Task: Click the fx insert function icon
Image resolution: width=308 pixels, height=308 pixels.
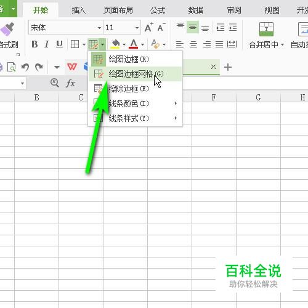Action: pos(70,83)
